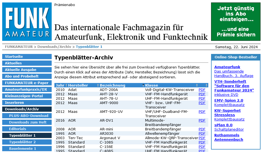Open PDF for Standard C-156E
The width and height of the screenshot is (263, 152).
pyautogui.click(x=202, y=147)
